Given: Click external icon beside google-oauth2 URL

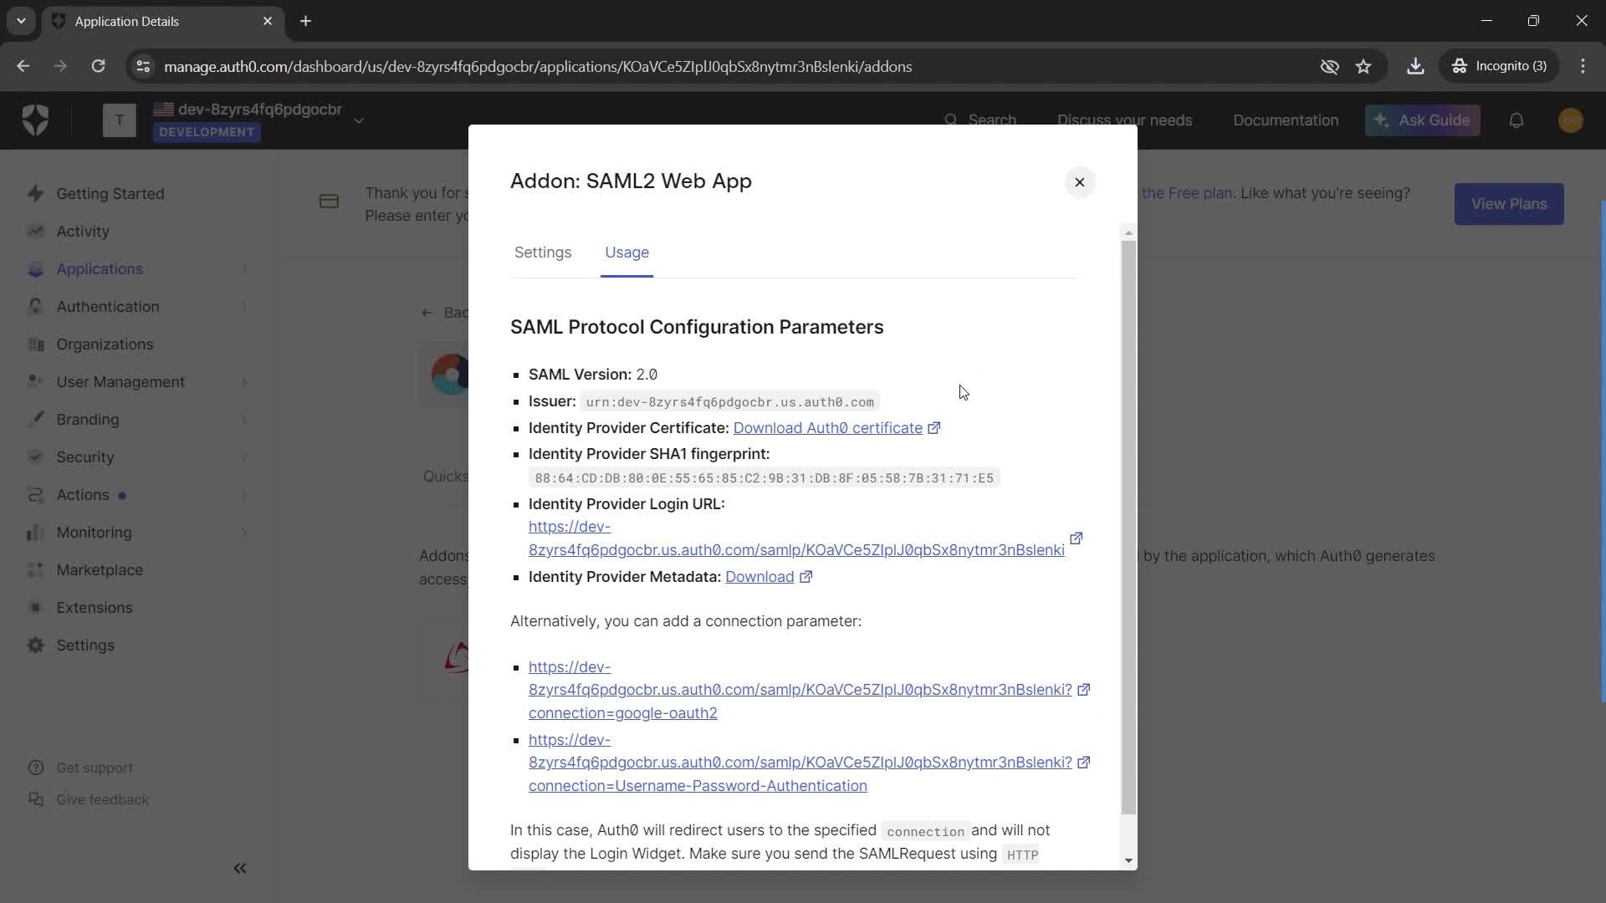Looking at the screenshot, I should coord(1083,690).
